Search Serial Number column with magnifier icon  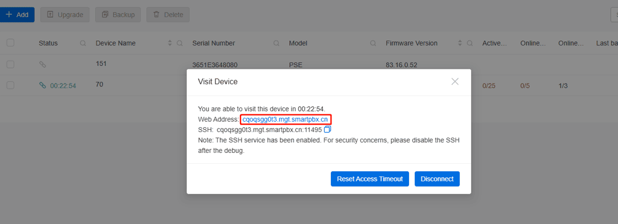276,43
